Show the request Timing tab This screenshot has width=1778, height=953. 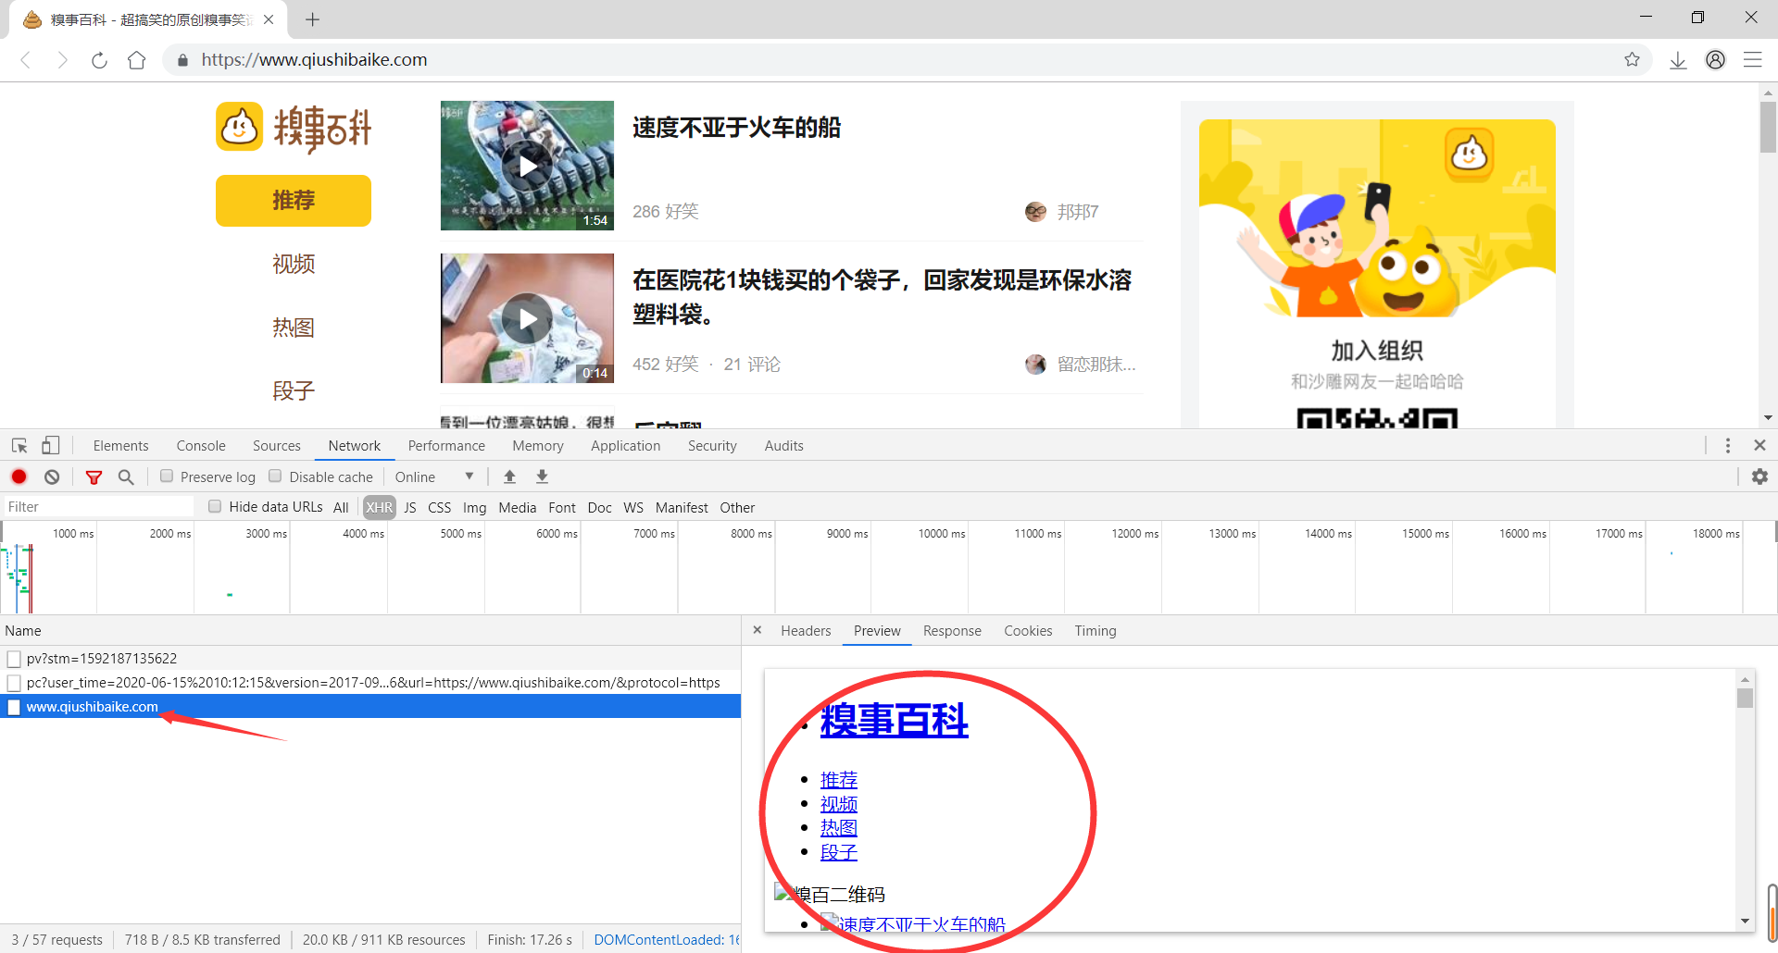point(1096,631)
